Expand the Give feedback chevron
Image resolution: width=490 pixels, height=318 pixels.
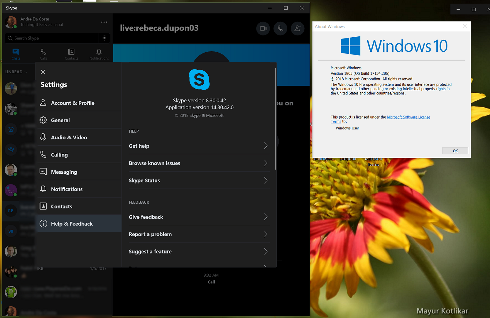pos(266,217)
